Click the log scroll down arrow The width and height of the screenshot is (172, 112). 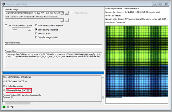click(x=103, y=100)
